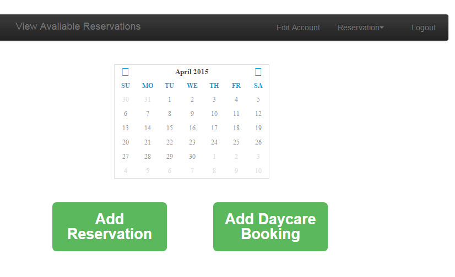Open the Reservation dropdown menu
Viewport: 455px width, 277px height.
(x=360, y=27)
